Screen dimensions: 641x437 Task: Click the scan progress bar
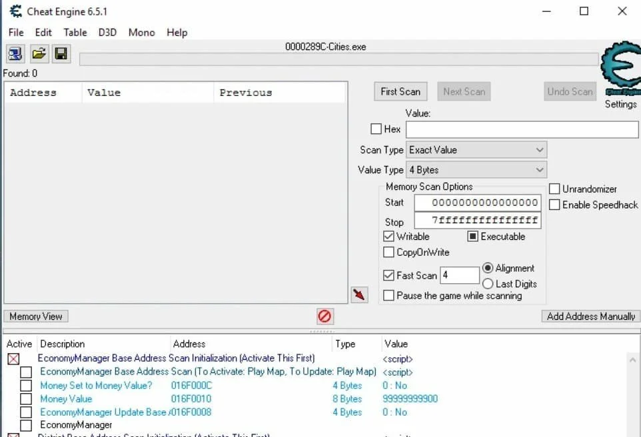coord(339,59)
